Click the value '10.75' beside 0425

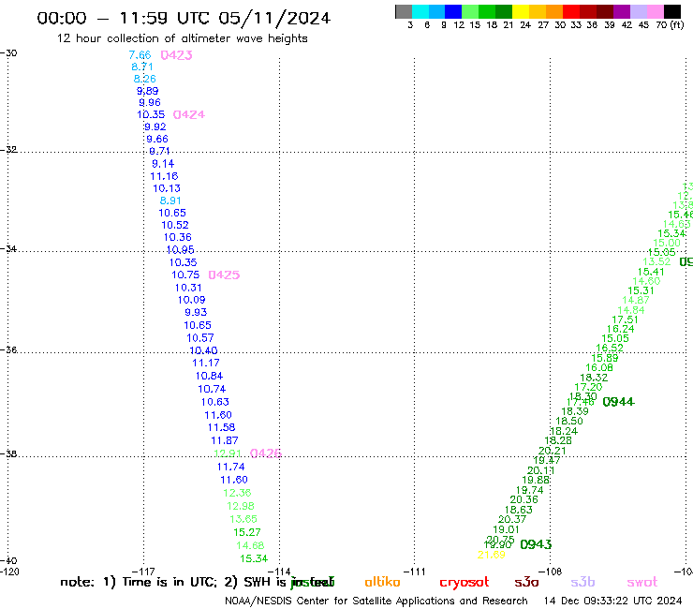coord(185,275)
